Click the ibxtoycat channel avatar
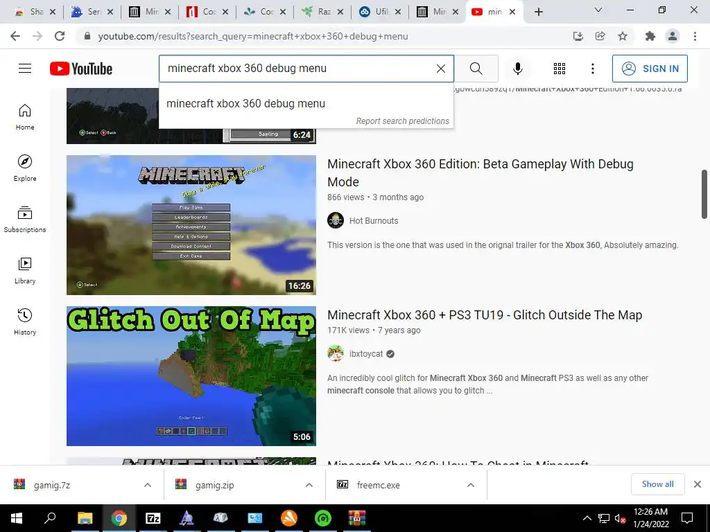This screenshot has width=710, height=532. pos(336,353)
